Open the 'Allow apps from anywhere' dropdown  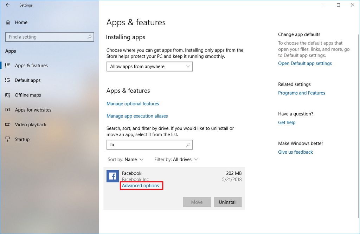(149, 66)
